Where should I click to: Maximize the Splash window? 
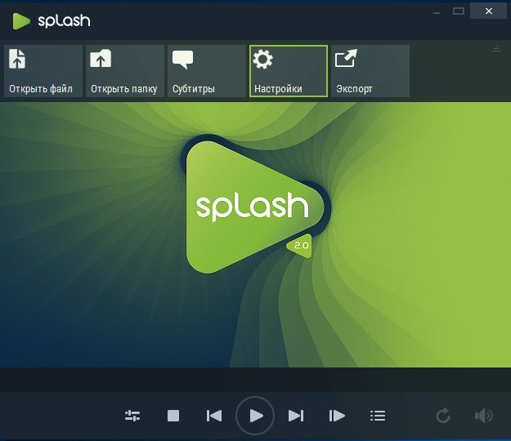click(459, 11)
